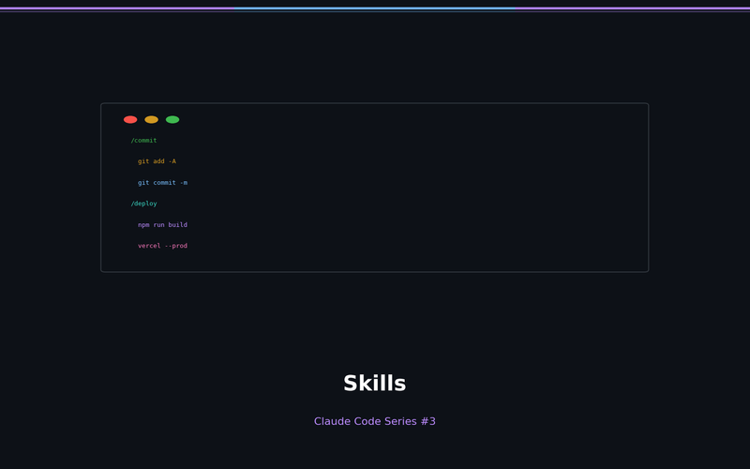Click the yellow minimize dot in terminal

tap(151, 120)
